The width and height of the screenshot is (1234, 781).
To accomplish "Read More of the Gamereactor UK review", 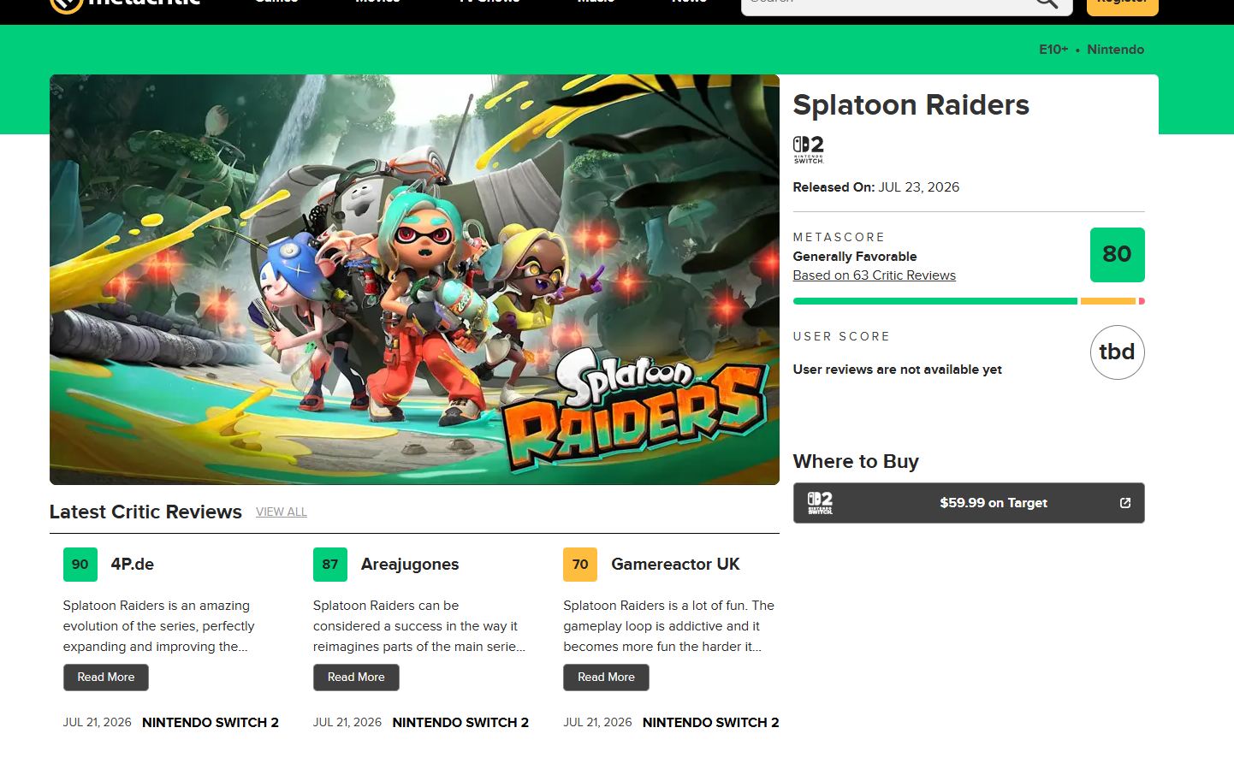I will (606, 677).
